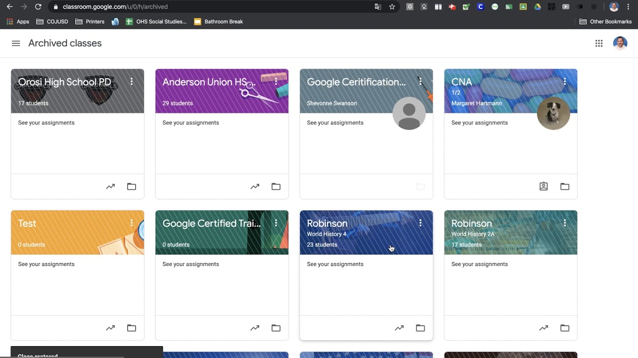This screenshot has width=638, height=358.
Task: Open options menu for Google Certified Trainer class
Action: pyautogui.click(x=276, y=223)
